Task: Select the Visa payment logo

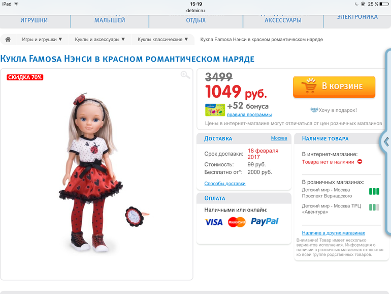Action: pyautogui.click(x=214, y=222)
